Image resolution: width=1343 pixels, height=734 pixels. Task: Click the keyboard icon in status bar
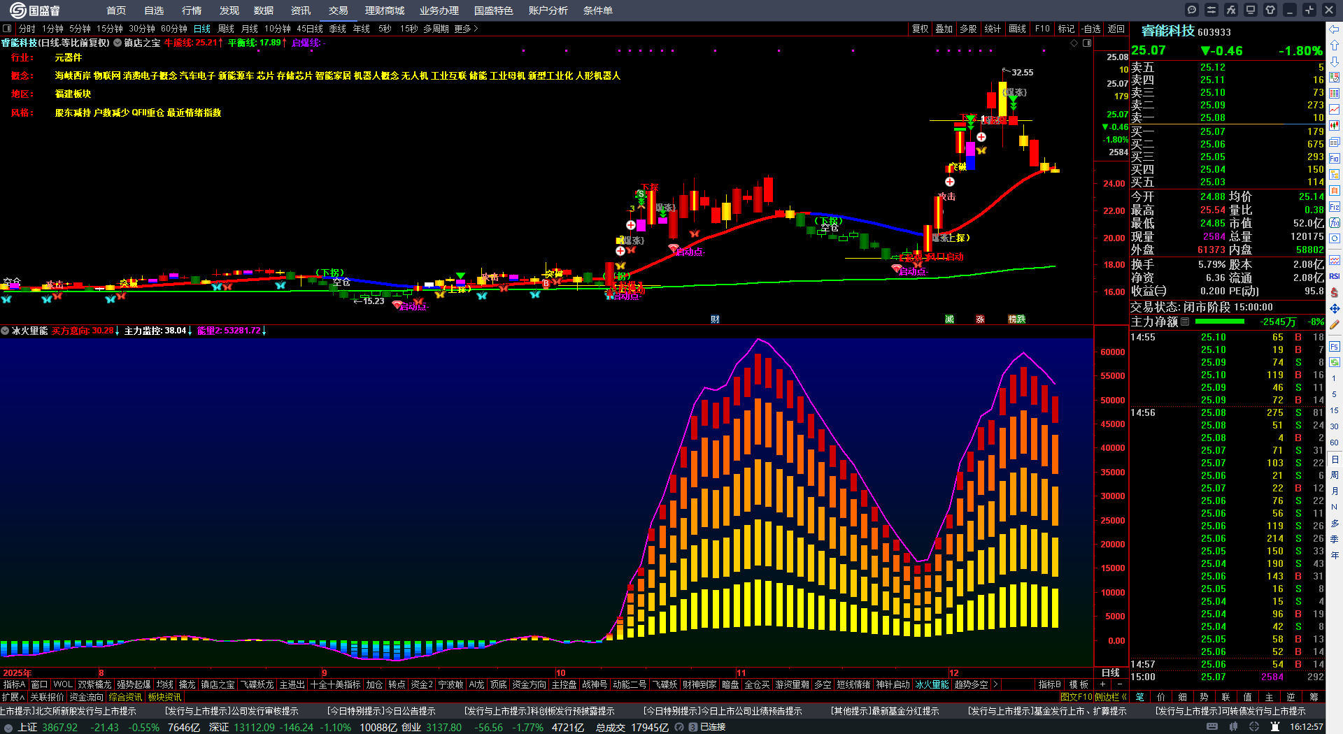coord(1212,727)
